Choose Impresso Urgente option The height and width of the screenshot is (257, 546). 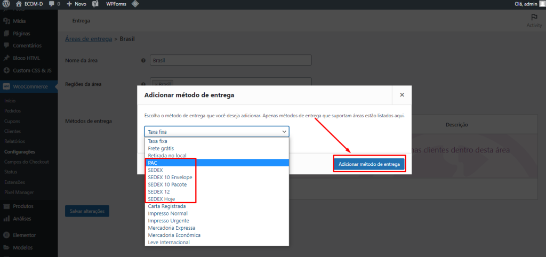tap(216, 221)
